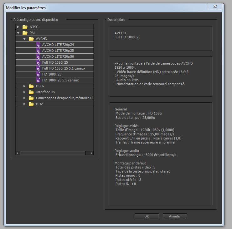Click 'Trames : Trame supérieure en premier'

[146, 143]
